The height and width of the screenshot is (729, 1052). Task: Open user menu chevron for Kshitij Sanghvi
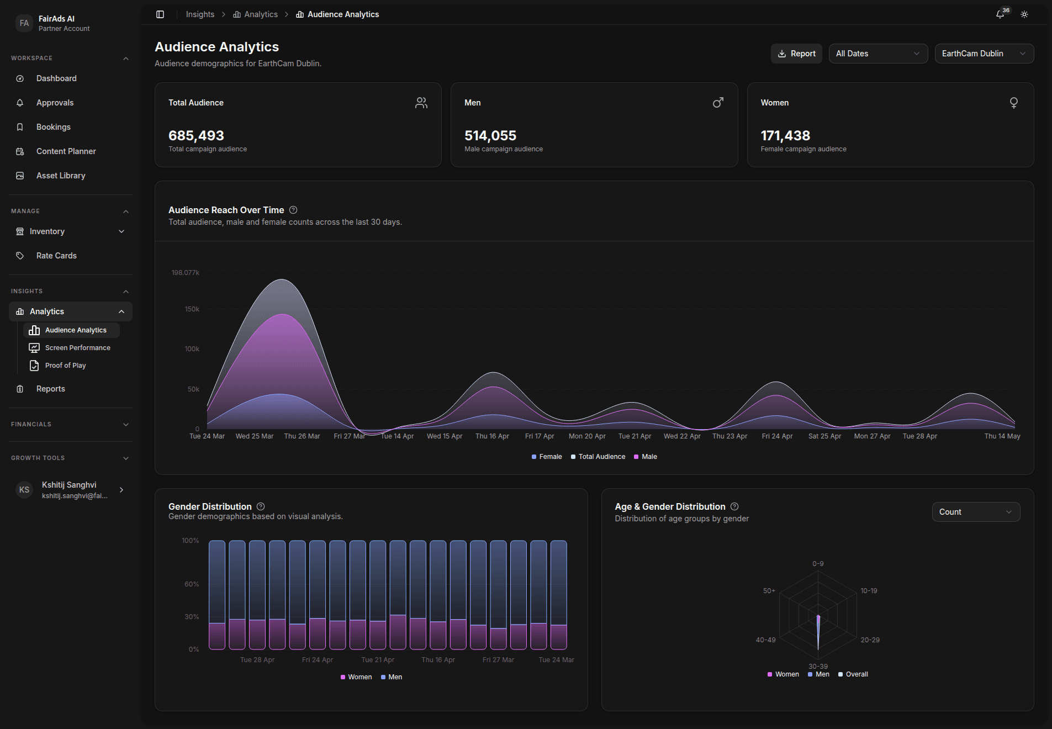pos(121,490)
